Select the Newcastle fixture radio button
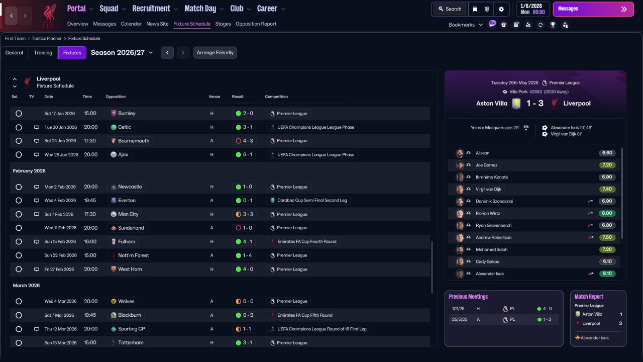The image size is (643, 362). (x=19, y=187)
